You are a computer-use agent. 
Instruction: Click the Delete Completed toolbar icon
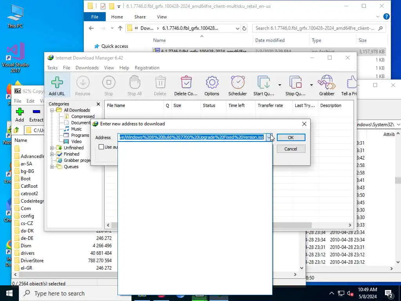[186, 86]
